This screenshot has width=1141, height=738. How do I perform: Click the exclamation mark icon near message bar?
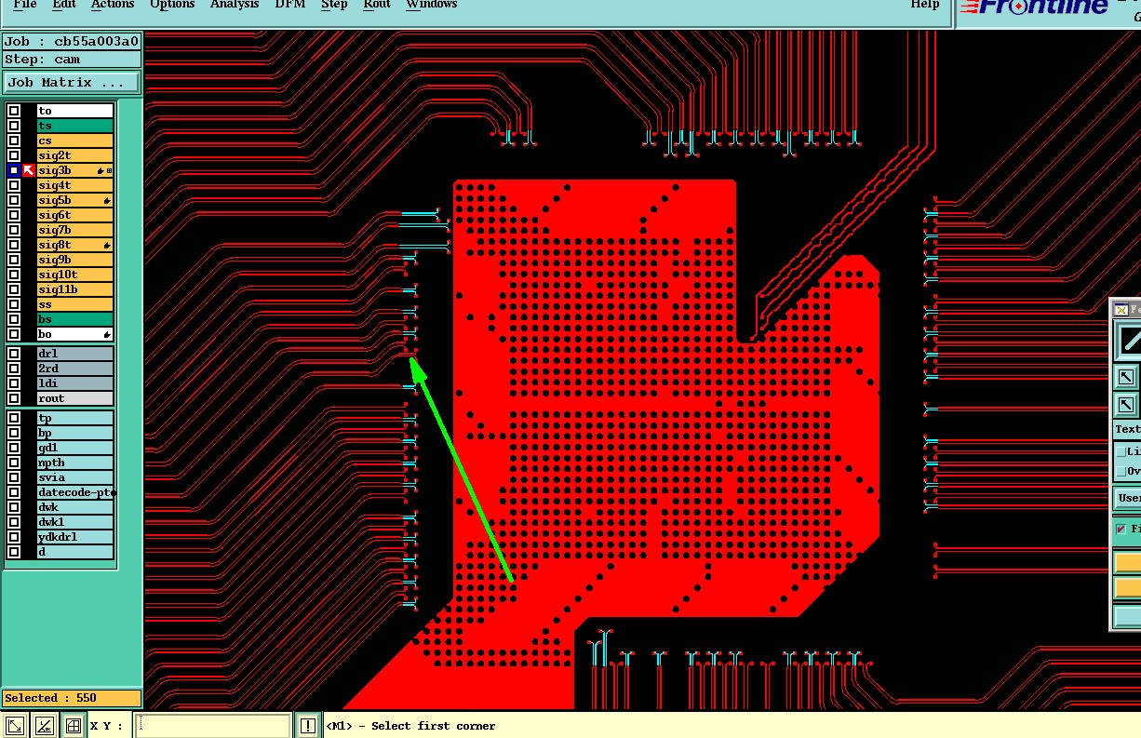(x=308, y=726)
